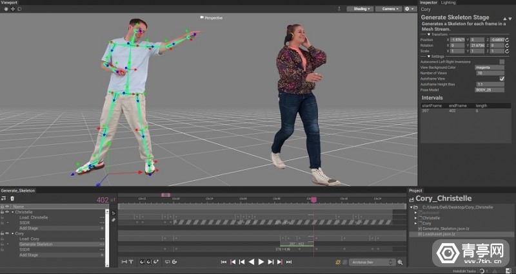Enable Autoconnect Left Right Inversions checkbox
Viewport: 516px width, 274px height.
pos(502,62)
